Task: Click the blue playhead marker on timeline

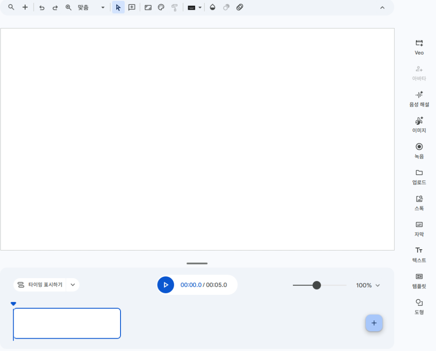Action: tap(13, 304)
